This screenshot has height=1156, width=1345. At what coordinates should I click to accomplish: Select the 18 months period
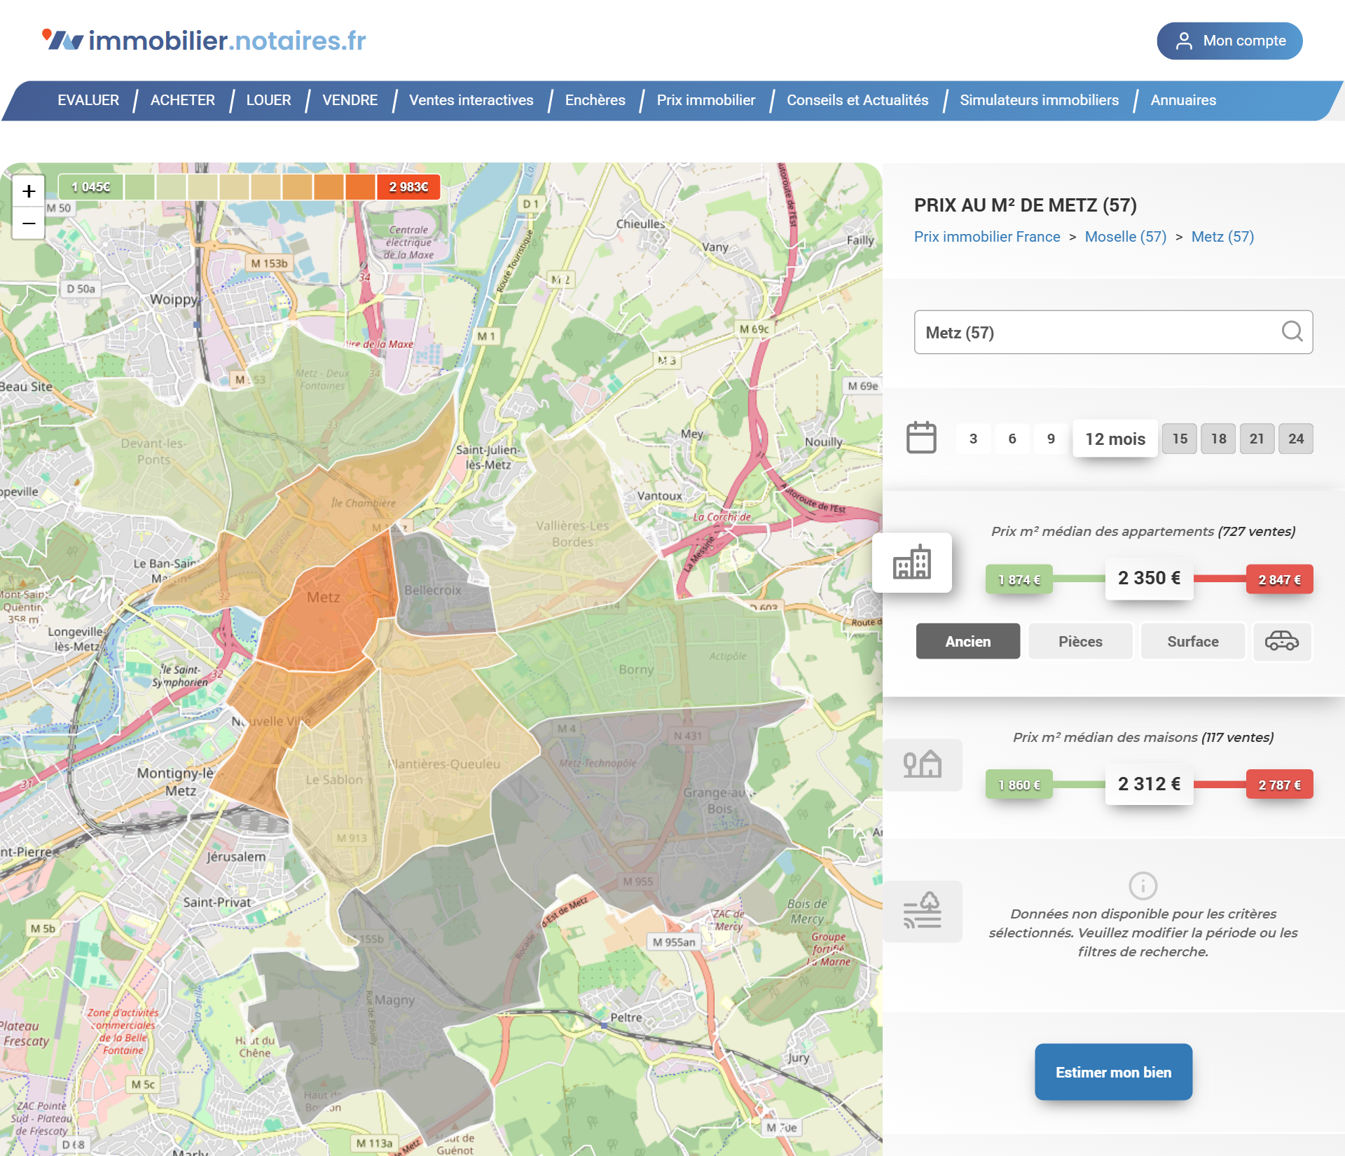[1219, 439]
